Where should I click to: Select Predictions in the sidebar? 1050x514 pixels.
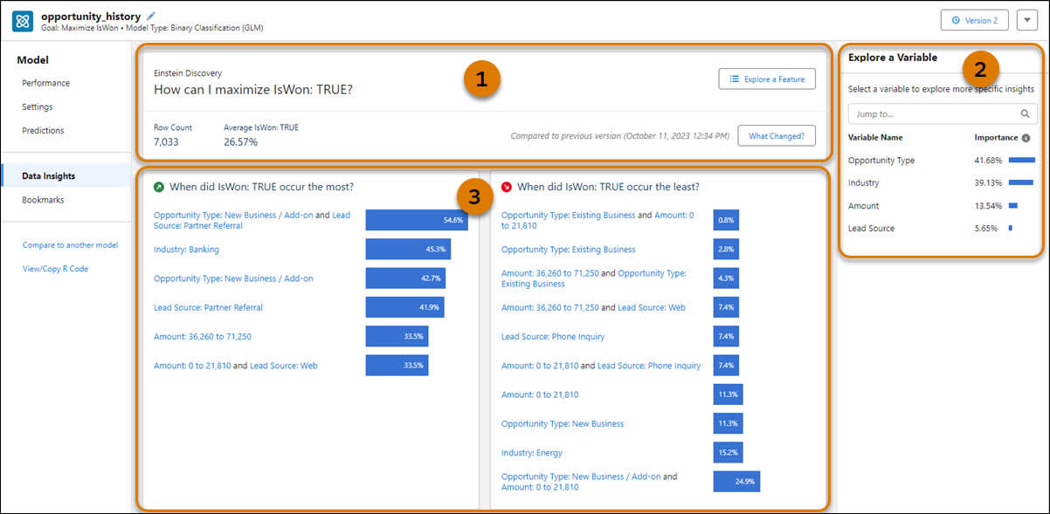pos(41,130)
